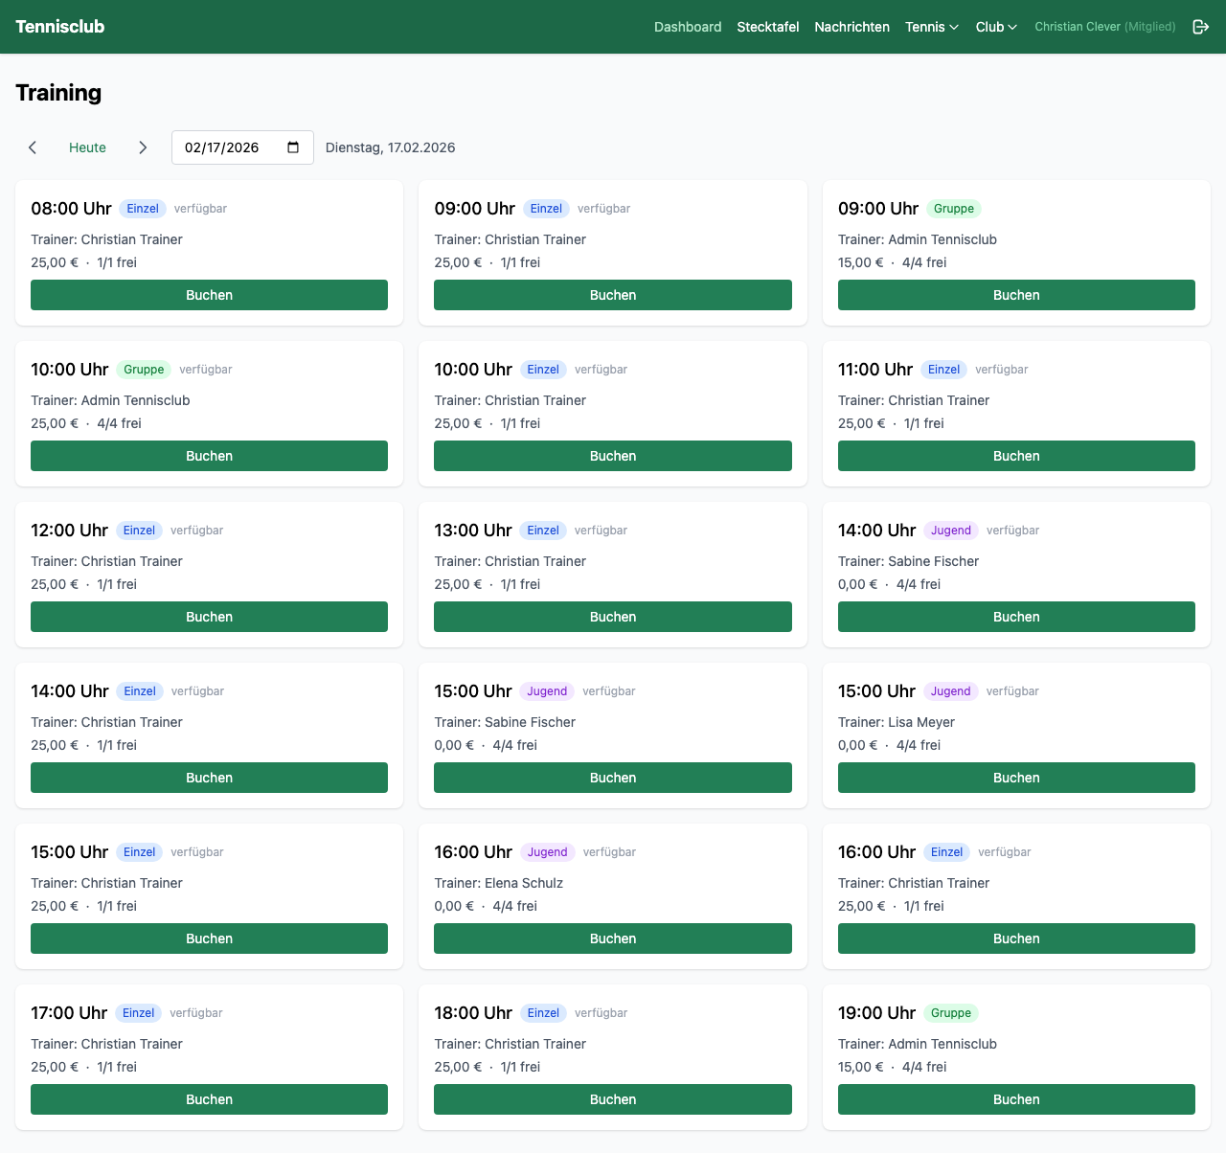Book the 14:00 Uhr Jugend session with Sabine Fischer

tap(1016, 617)
